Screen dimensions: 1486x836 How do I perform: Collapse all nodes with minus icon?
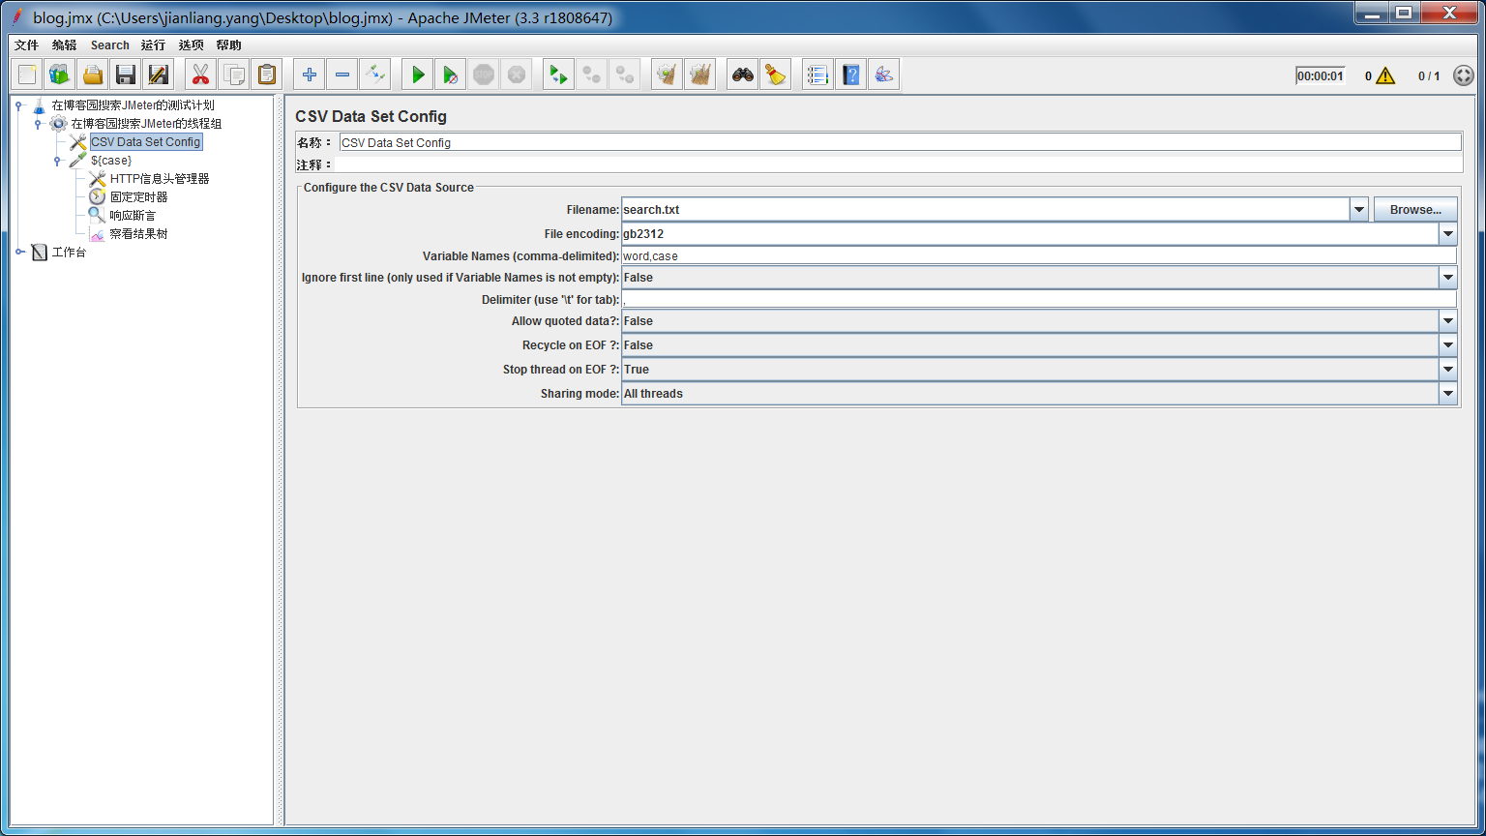(342, 75)
